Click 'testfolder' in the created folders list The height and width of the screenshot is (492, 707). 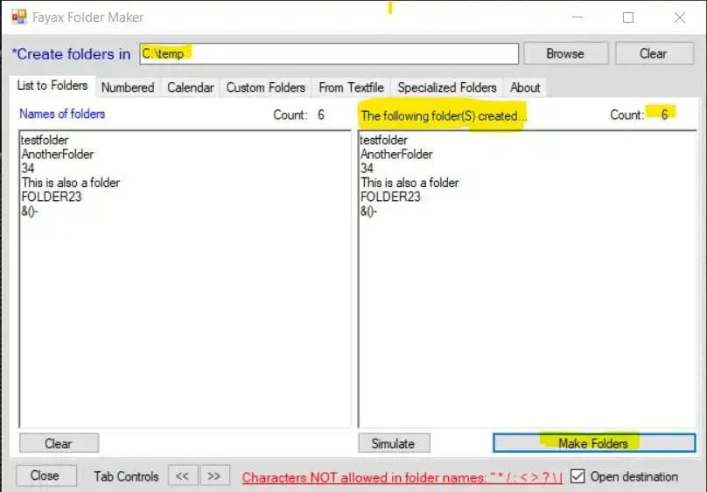pos(384,140)
